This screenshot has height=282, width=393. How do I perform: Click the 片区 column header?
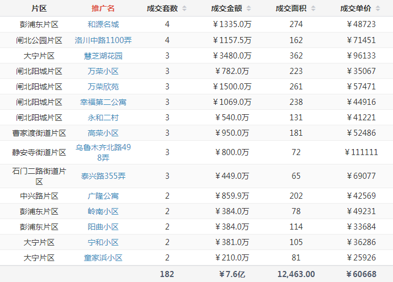(39, 8)
